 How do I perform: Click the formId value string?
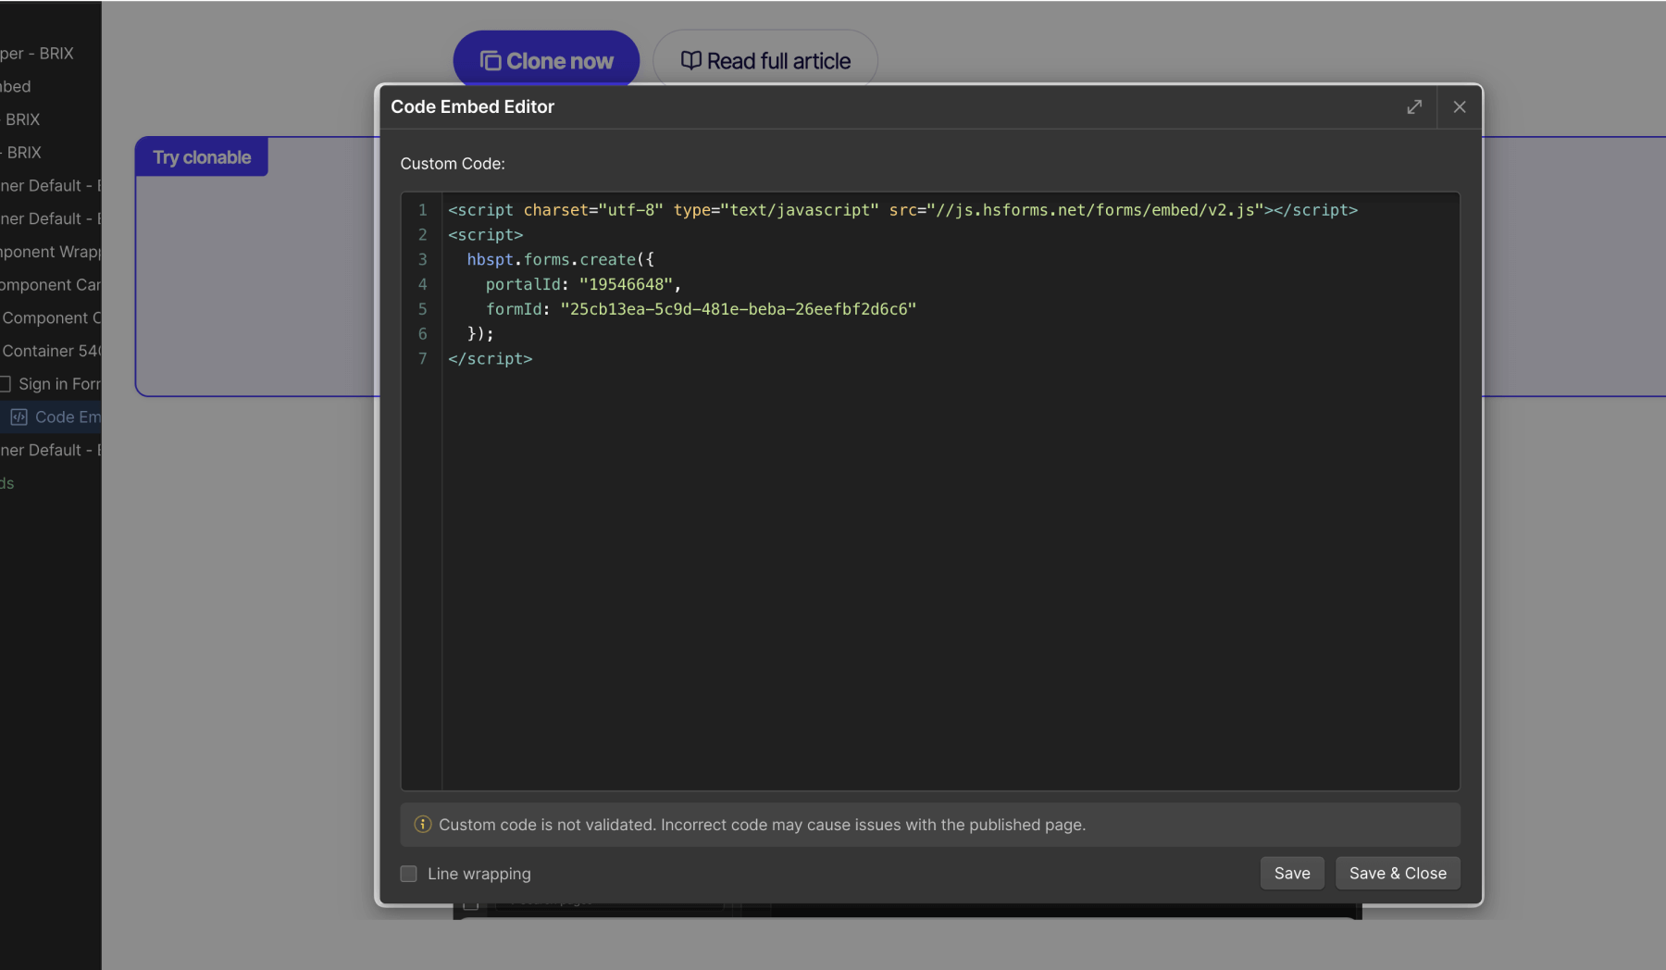[738, 309]
